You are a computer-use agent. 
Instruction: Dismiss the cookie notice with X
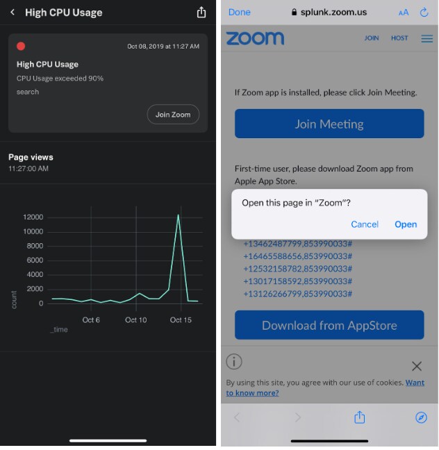pyautogui.click(x=417, y=366)
